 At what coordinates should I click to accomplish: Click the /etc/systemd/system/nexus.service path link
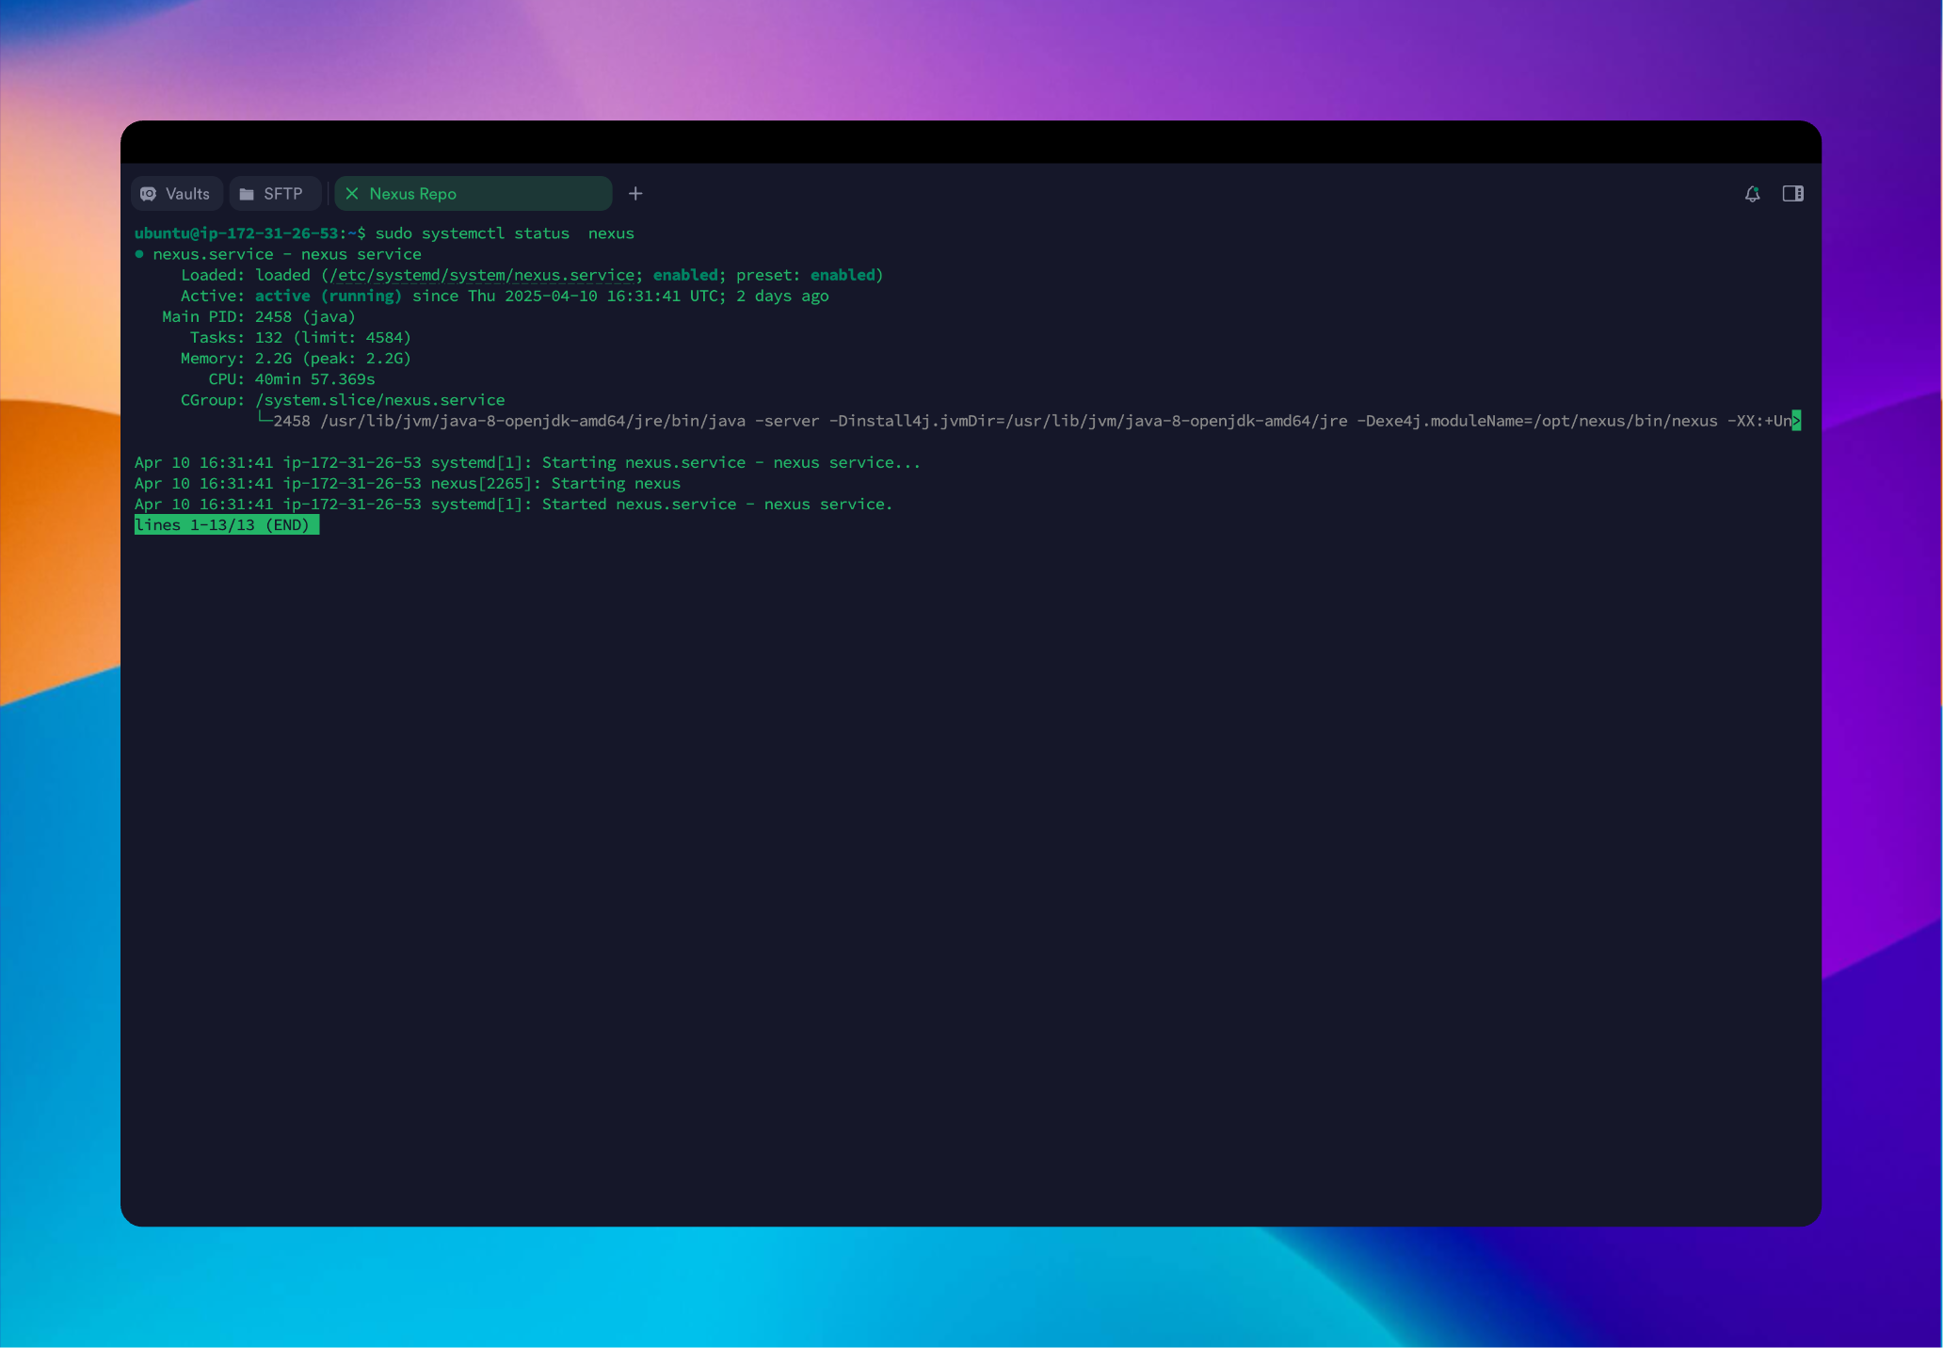pos(482,275)
